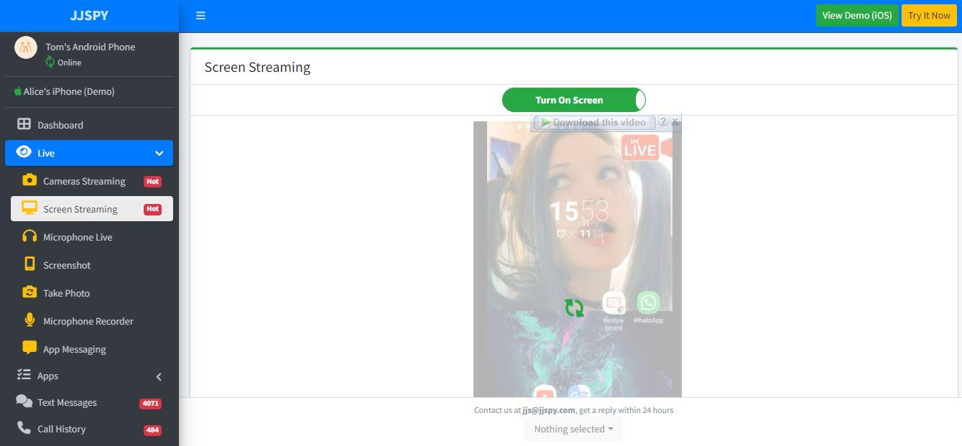The height and width of the screenshot is (446, 962).
Task: Click the 4071 badge on Text Messages
Action: (x=150, y=404)
